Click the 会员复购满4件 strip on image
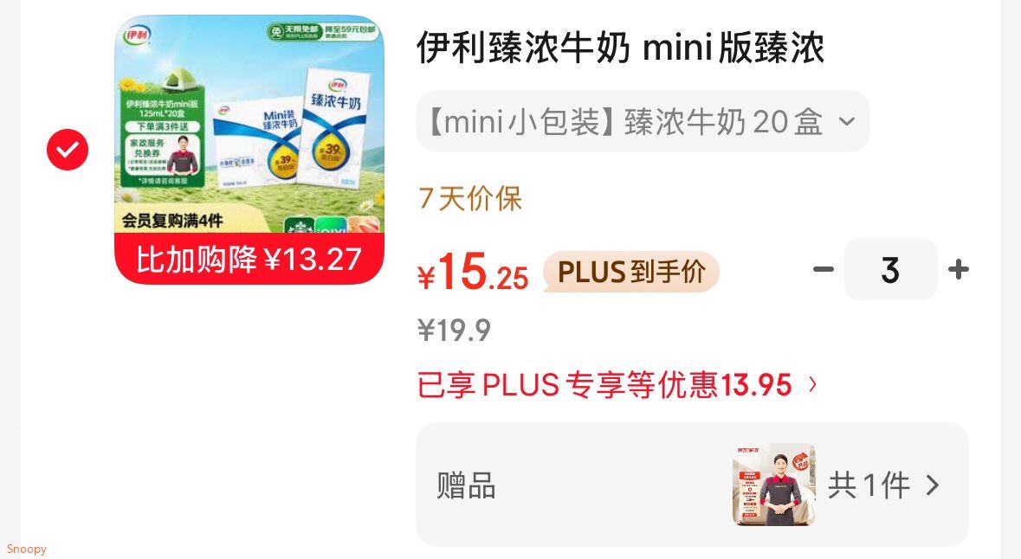Viewport: 1021px width, 559px height. pos(173,221)
